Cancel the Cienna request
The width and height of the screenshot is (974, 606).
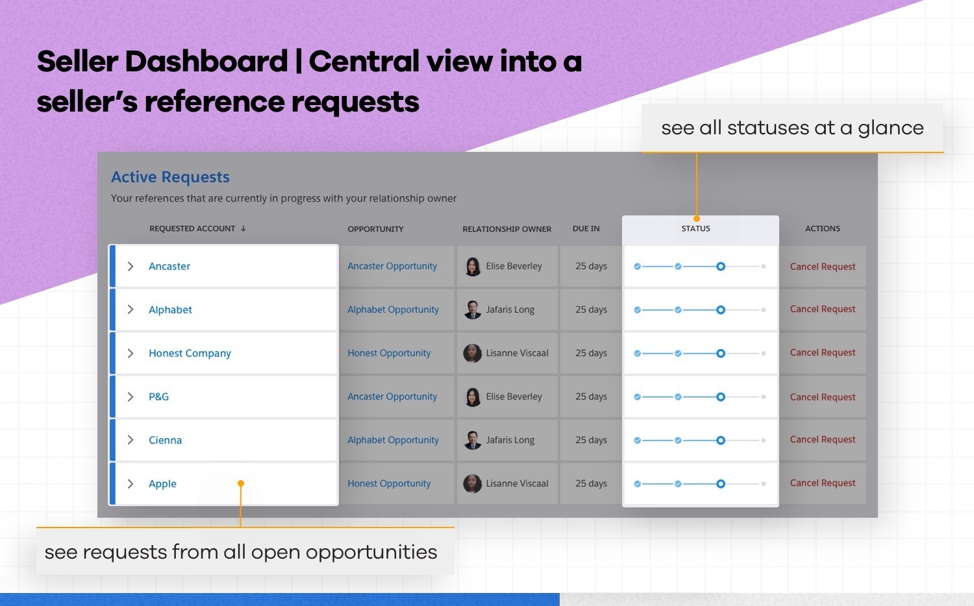(823, 439)
